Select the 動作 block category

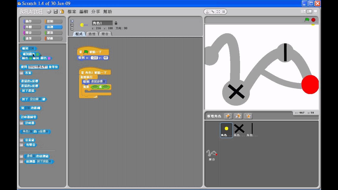pyautogui.click(x=32, y=21)
